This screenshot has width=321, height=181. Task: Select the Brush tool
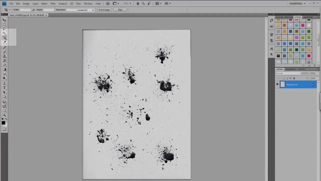(5, 52)
